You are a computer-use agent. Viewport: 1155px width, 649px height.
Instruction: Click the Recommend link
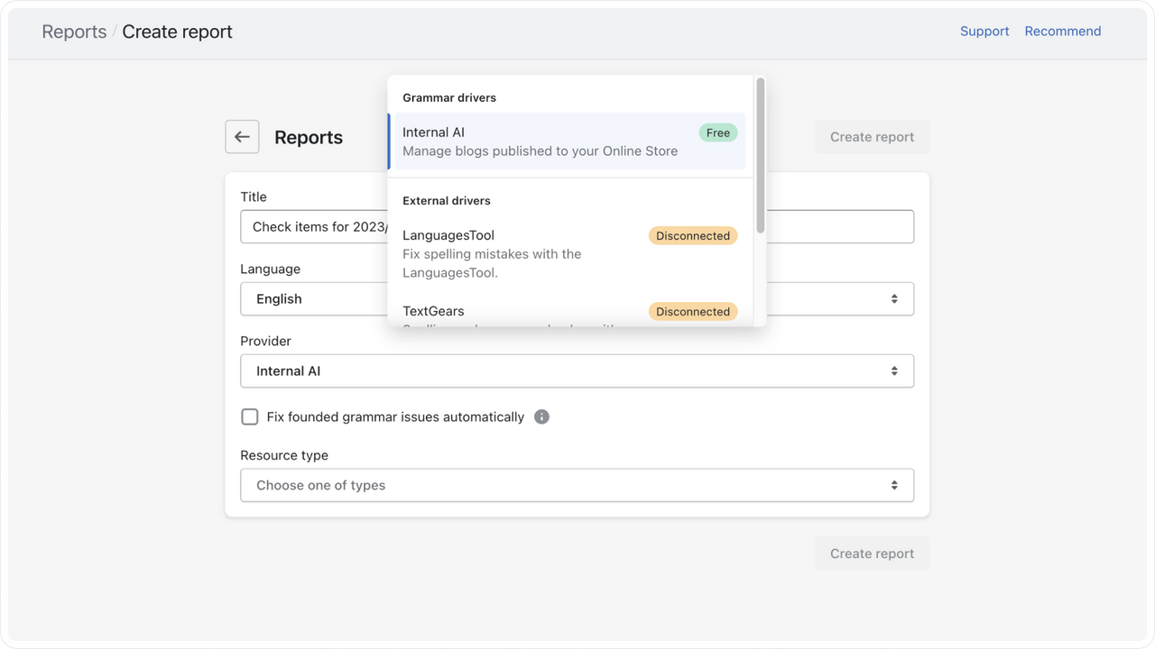[1062, 31]
